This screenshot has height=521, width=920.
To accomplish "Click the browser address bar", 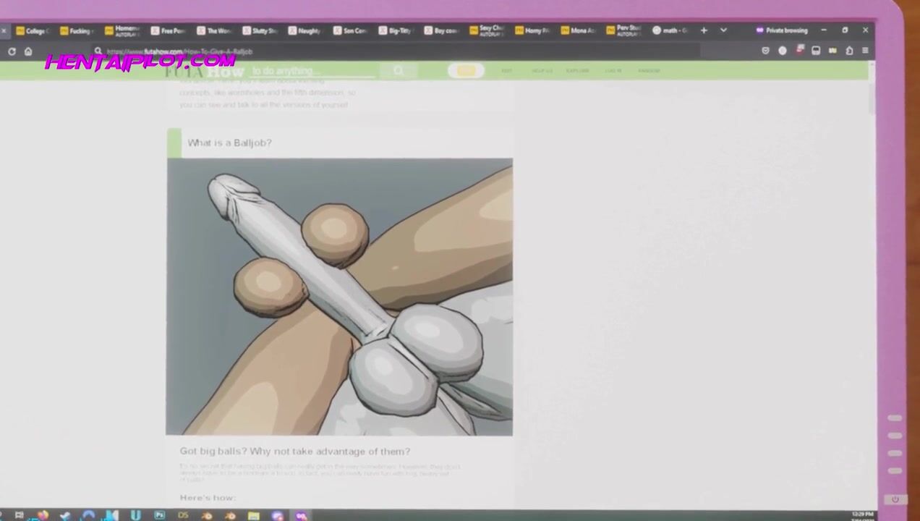I will coord(398,51).
